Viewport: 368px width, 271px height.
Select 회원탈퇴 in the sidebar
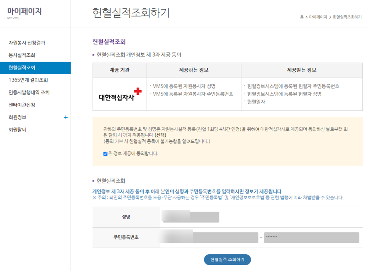(18, 129)
